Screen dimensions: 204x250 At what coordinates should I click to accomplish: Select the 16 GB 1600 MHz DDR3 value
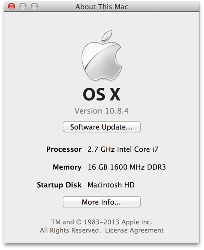[127, 167]
